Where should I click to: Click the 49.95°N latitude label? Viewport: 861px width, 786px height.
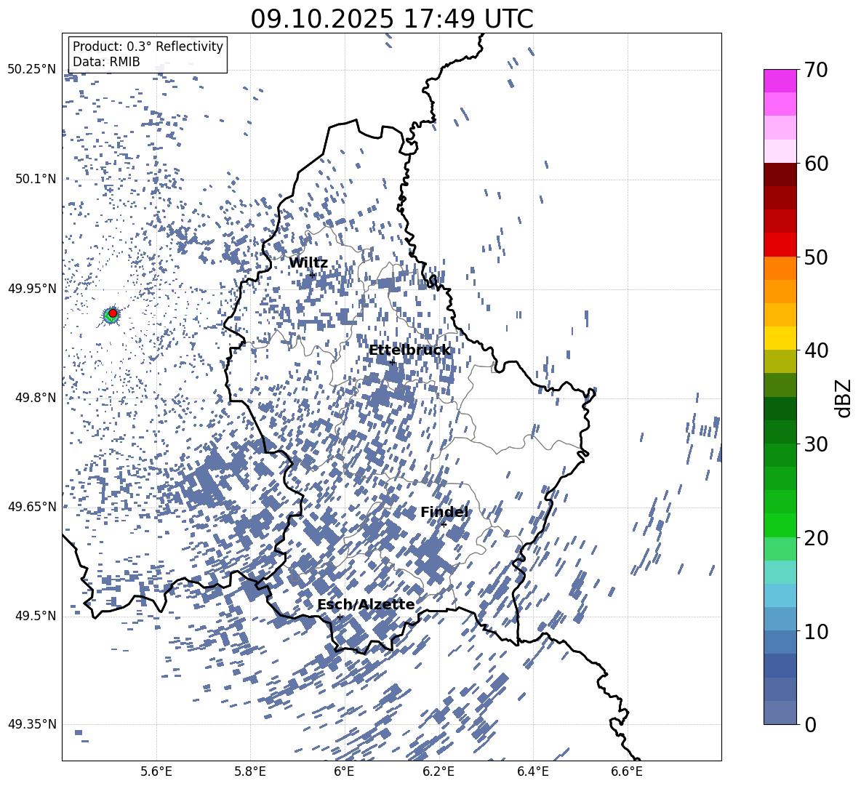32,288
